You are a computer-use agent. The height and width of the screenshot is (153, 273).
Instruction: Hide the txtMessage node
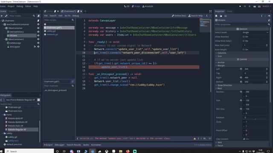pos(38,43)
